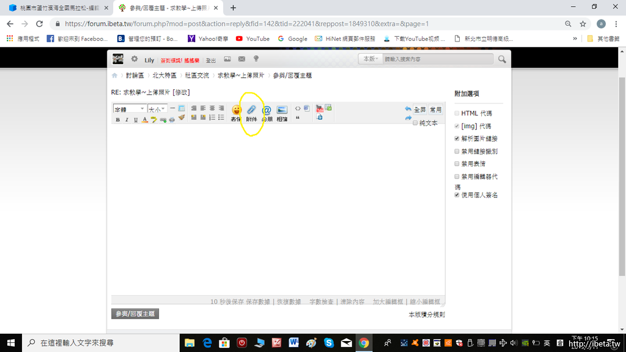The image size is (626, 352).
Task: Expand the 大小 font size dropdown
Action: tap(156, 109)
